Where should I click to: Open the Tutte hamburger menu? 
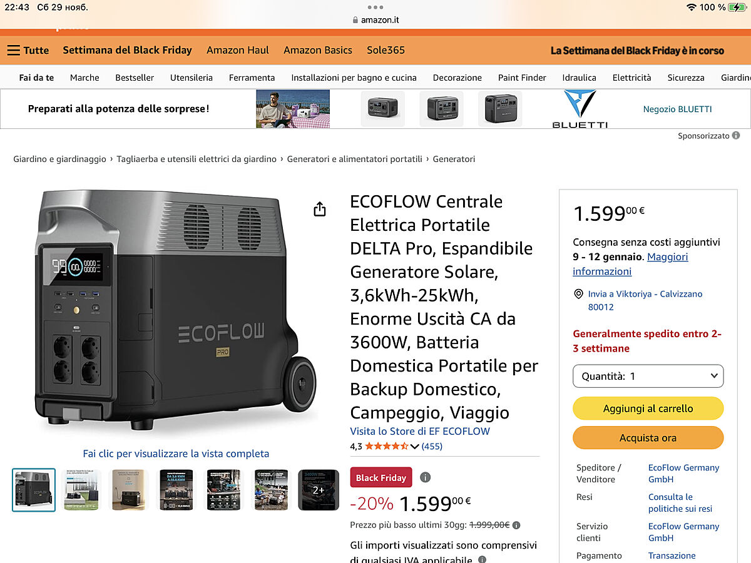click(28, 51)
